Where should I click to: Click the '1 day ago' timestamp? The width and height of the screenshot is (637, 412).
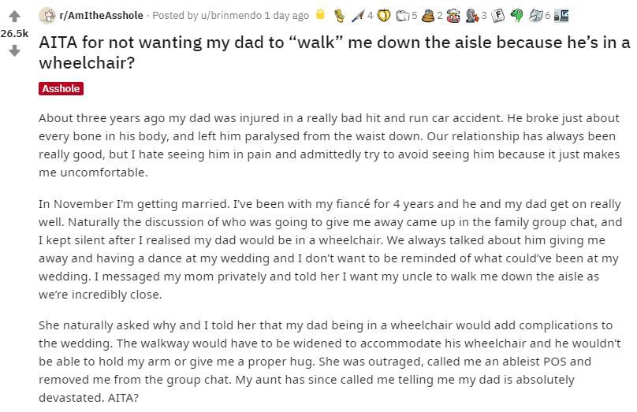tap(286, 16)
